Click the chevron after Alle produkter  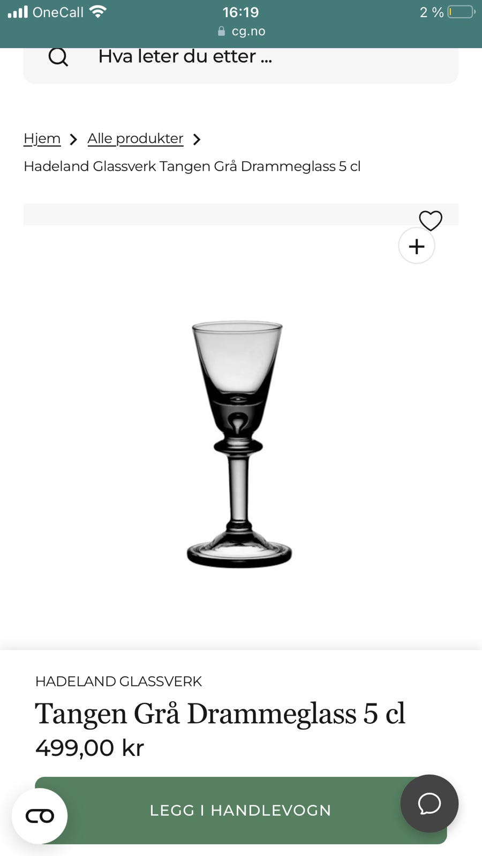197,140
